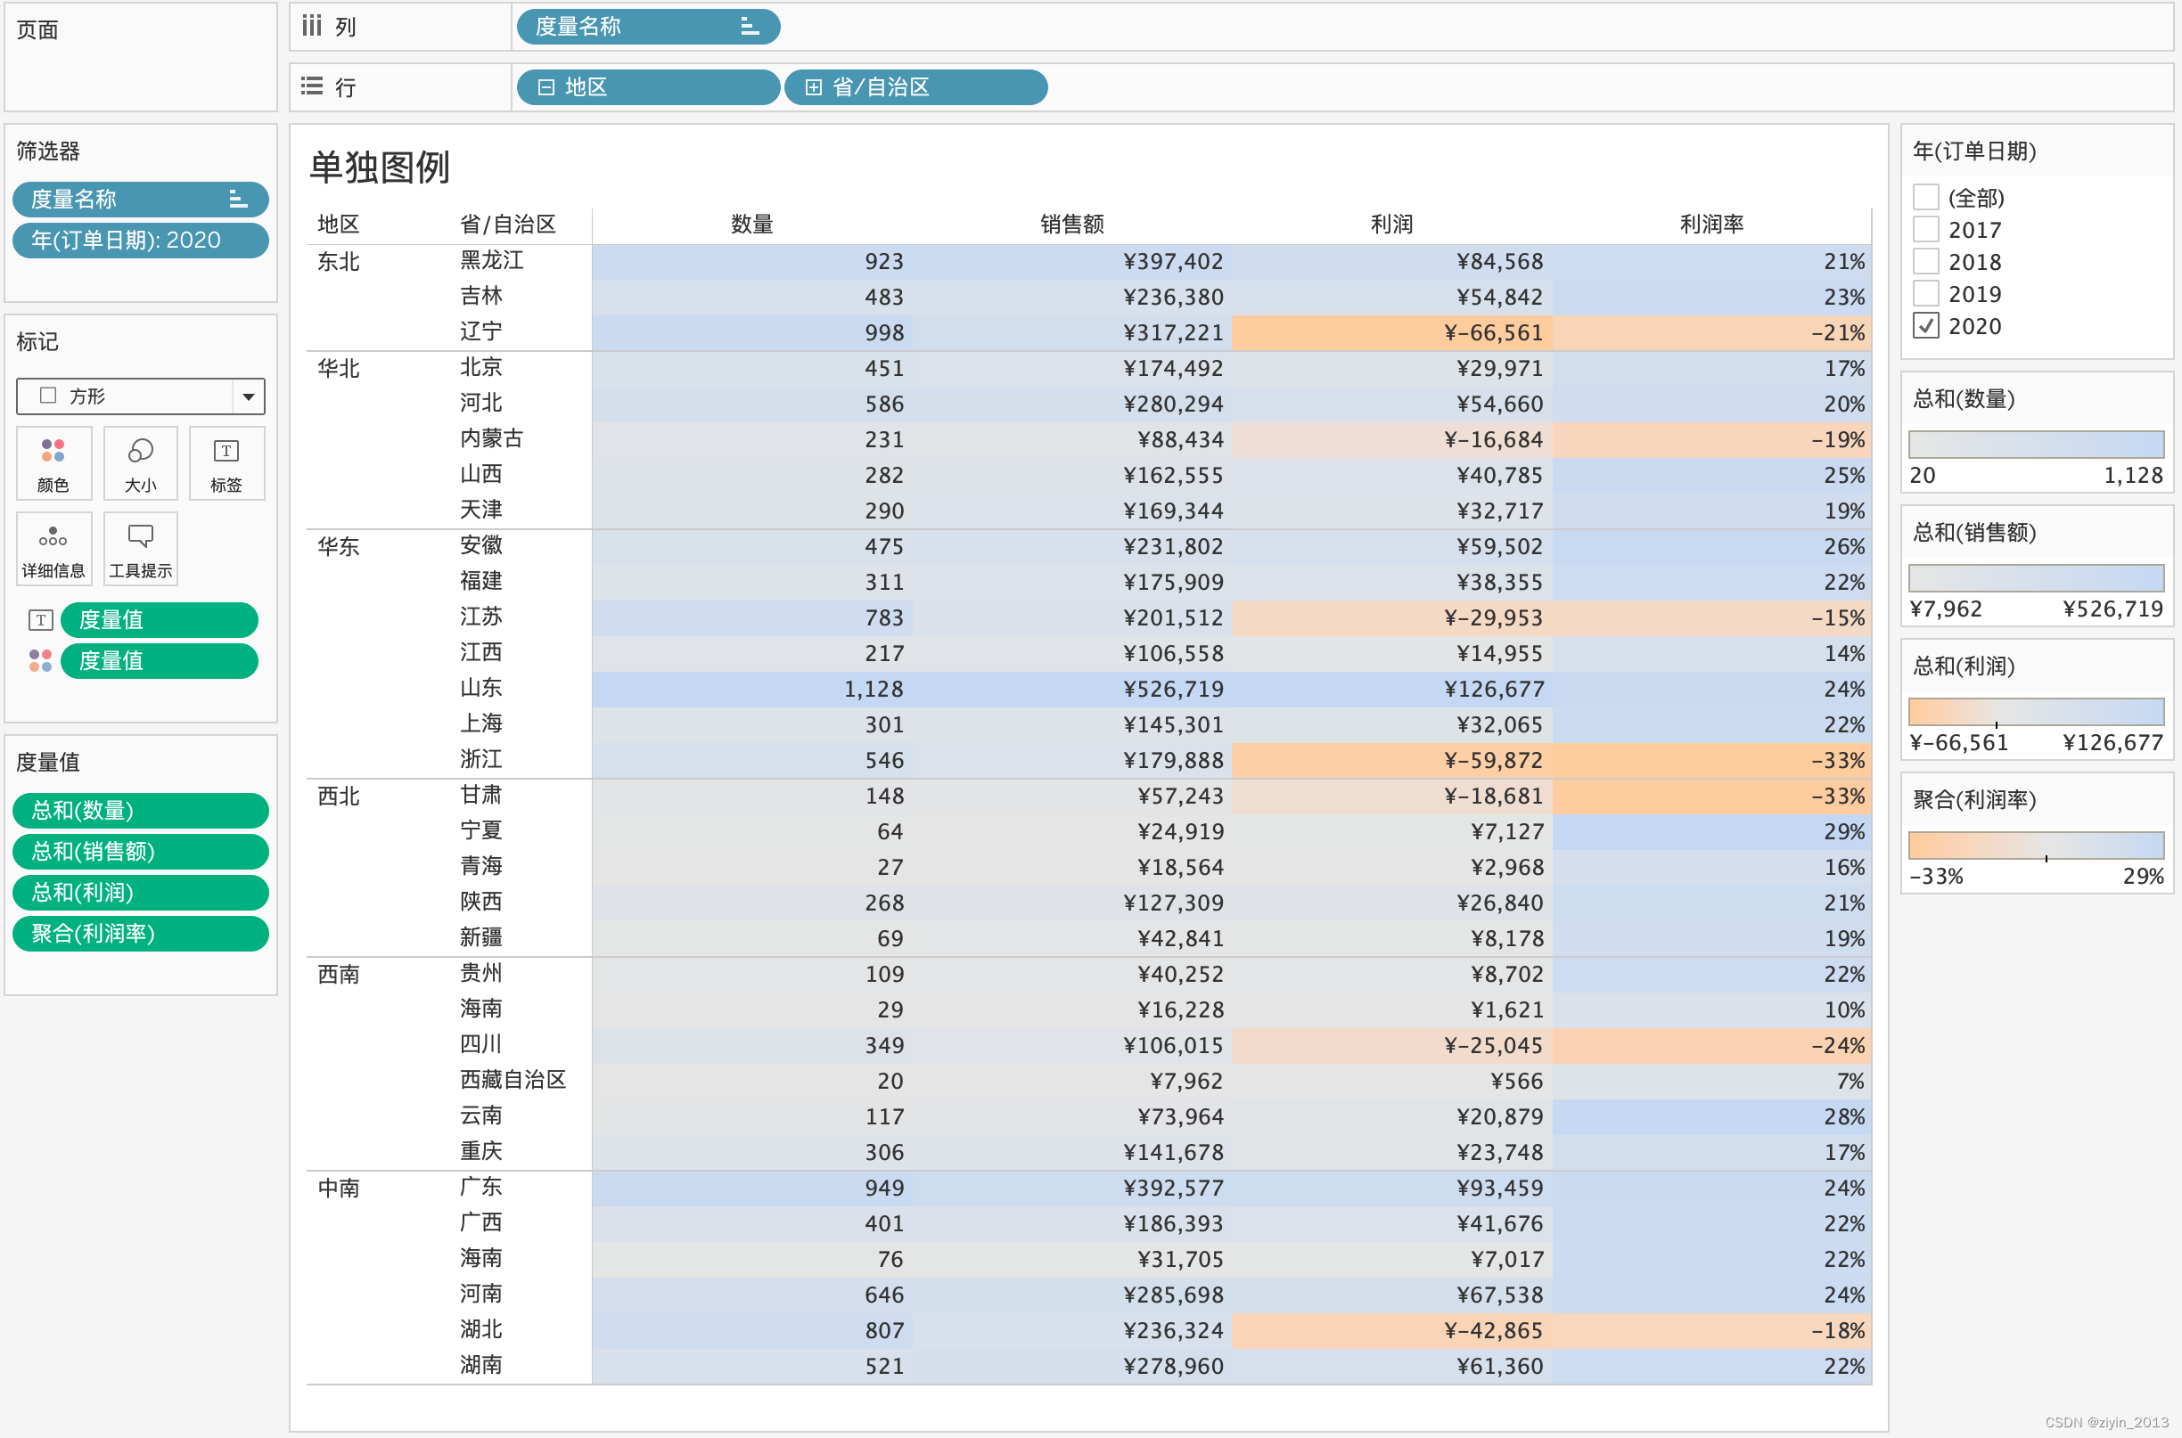Click the text-label icon beside first 度量值 pill
This screenshot has width=2182, height=1438.
click(40, 620)
